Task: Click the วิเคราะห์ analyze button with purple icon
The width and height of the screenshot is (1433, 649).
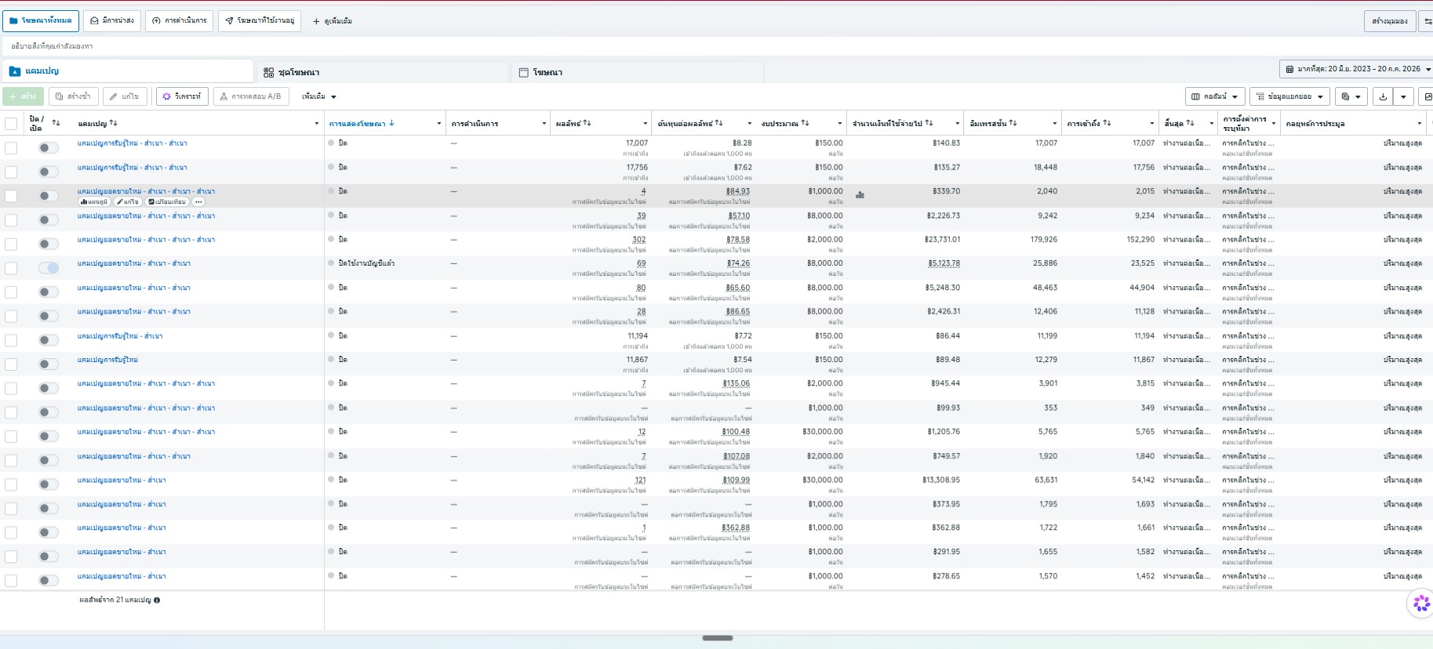Action: click(x=182, y=96)
